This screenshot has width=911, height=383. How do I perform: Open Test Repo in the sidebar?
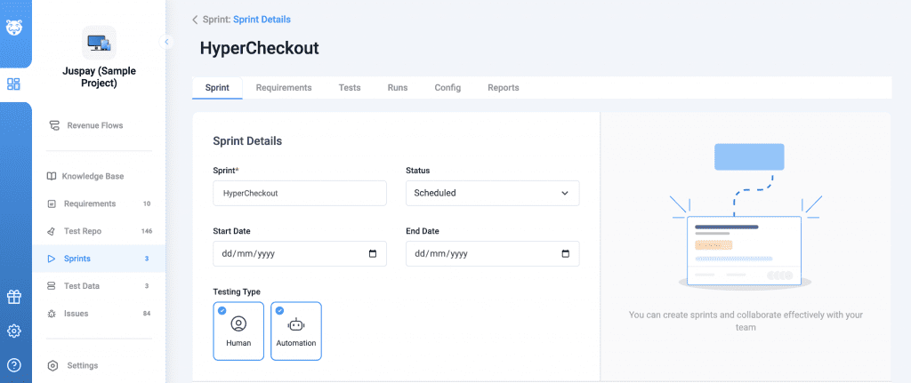click(x=83, y=231)
